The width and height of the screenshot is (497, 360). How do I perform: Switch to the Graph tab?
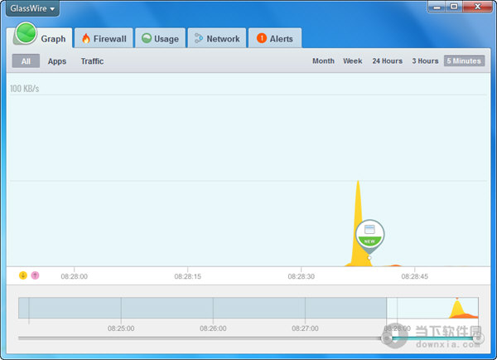point(40,38)
